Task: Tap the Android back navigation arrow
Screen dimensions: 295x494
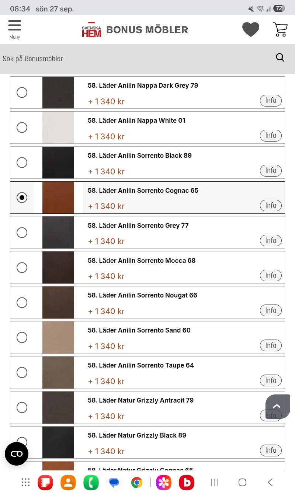Action: click(270, 482)
